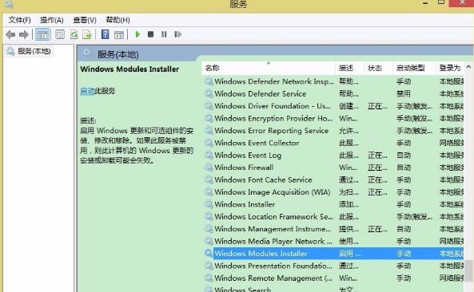Pause service with pause icon
The height and width of the screenshot is (292, 474).
pos(164,34)
